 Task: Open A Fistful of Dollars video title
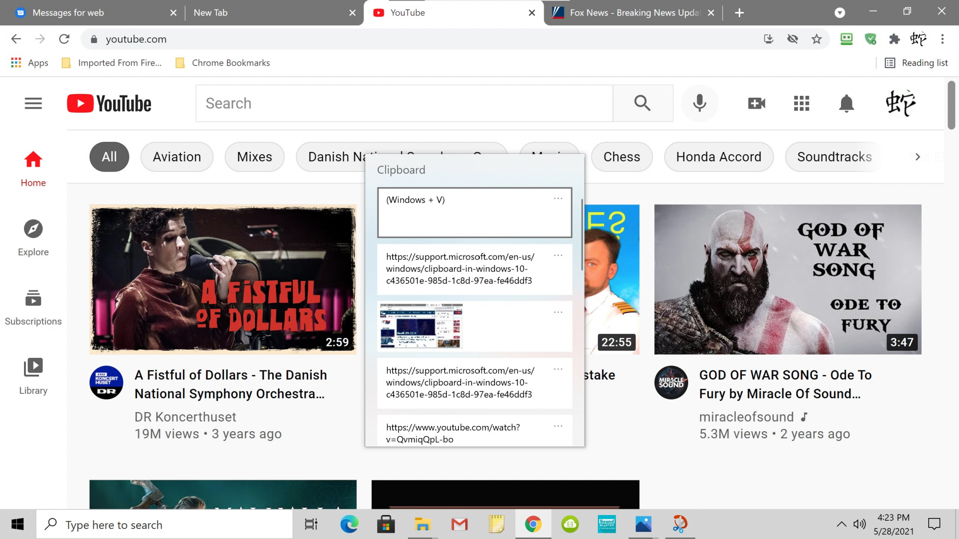pyautogui.click(x=231, y=384)
